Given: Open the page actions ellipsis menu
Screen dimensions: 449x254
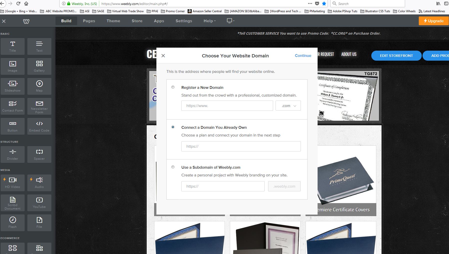Looking at the screenshot, I should click(x=310, y=3).
